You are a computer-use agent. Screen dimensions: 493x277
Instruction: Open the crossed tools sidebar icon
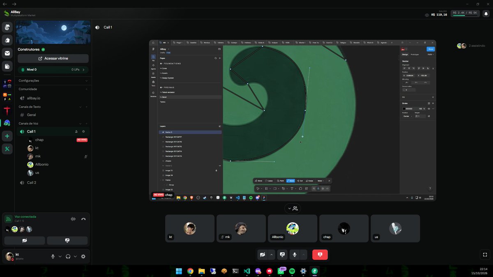(x=7, y=149)
